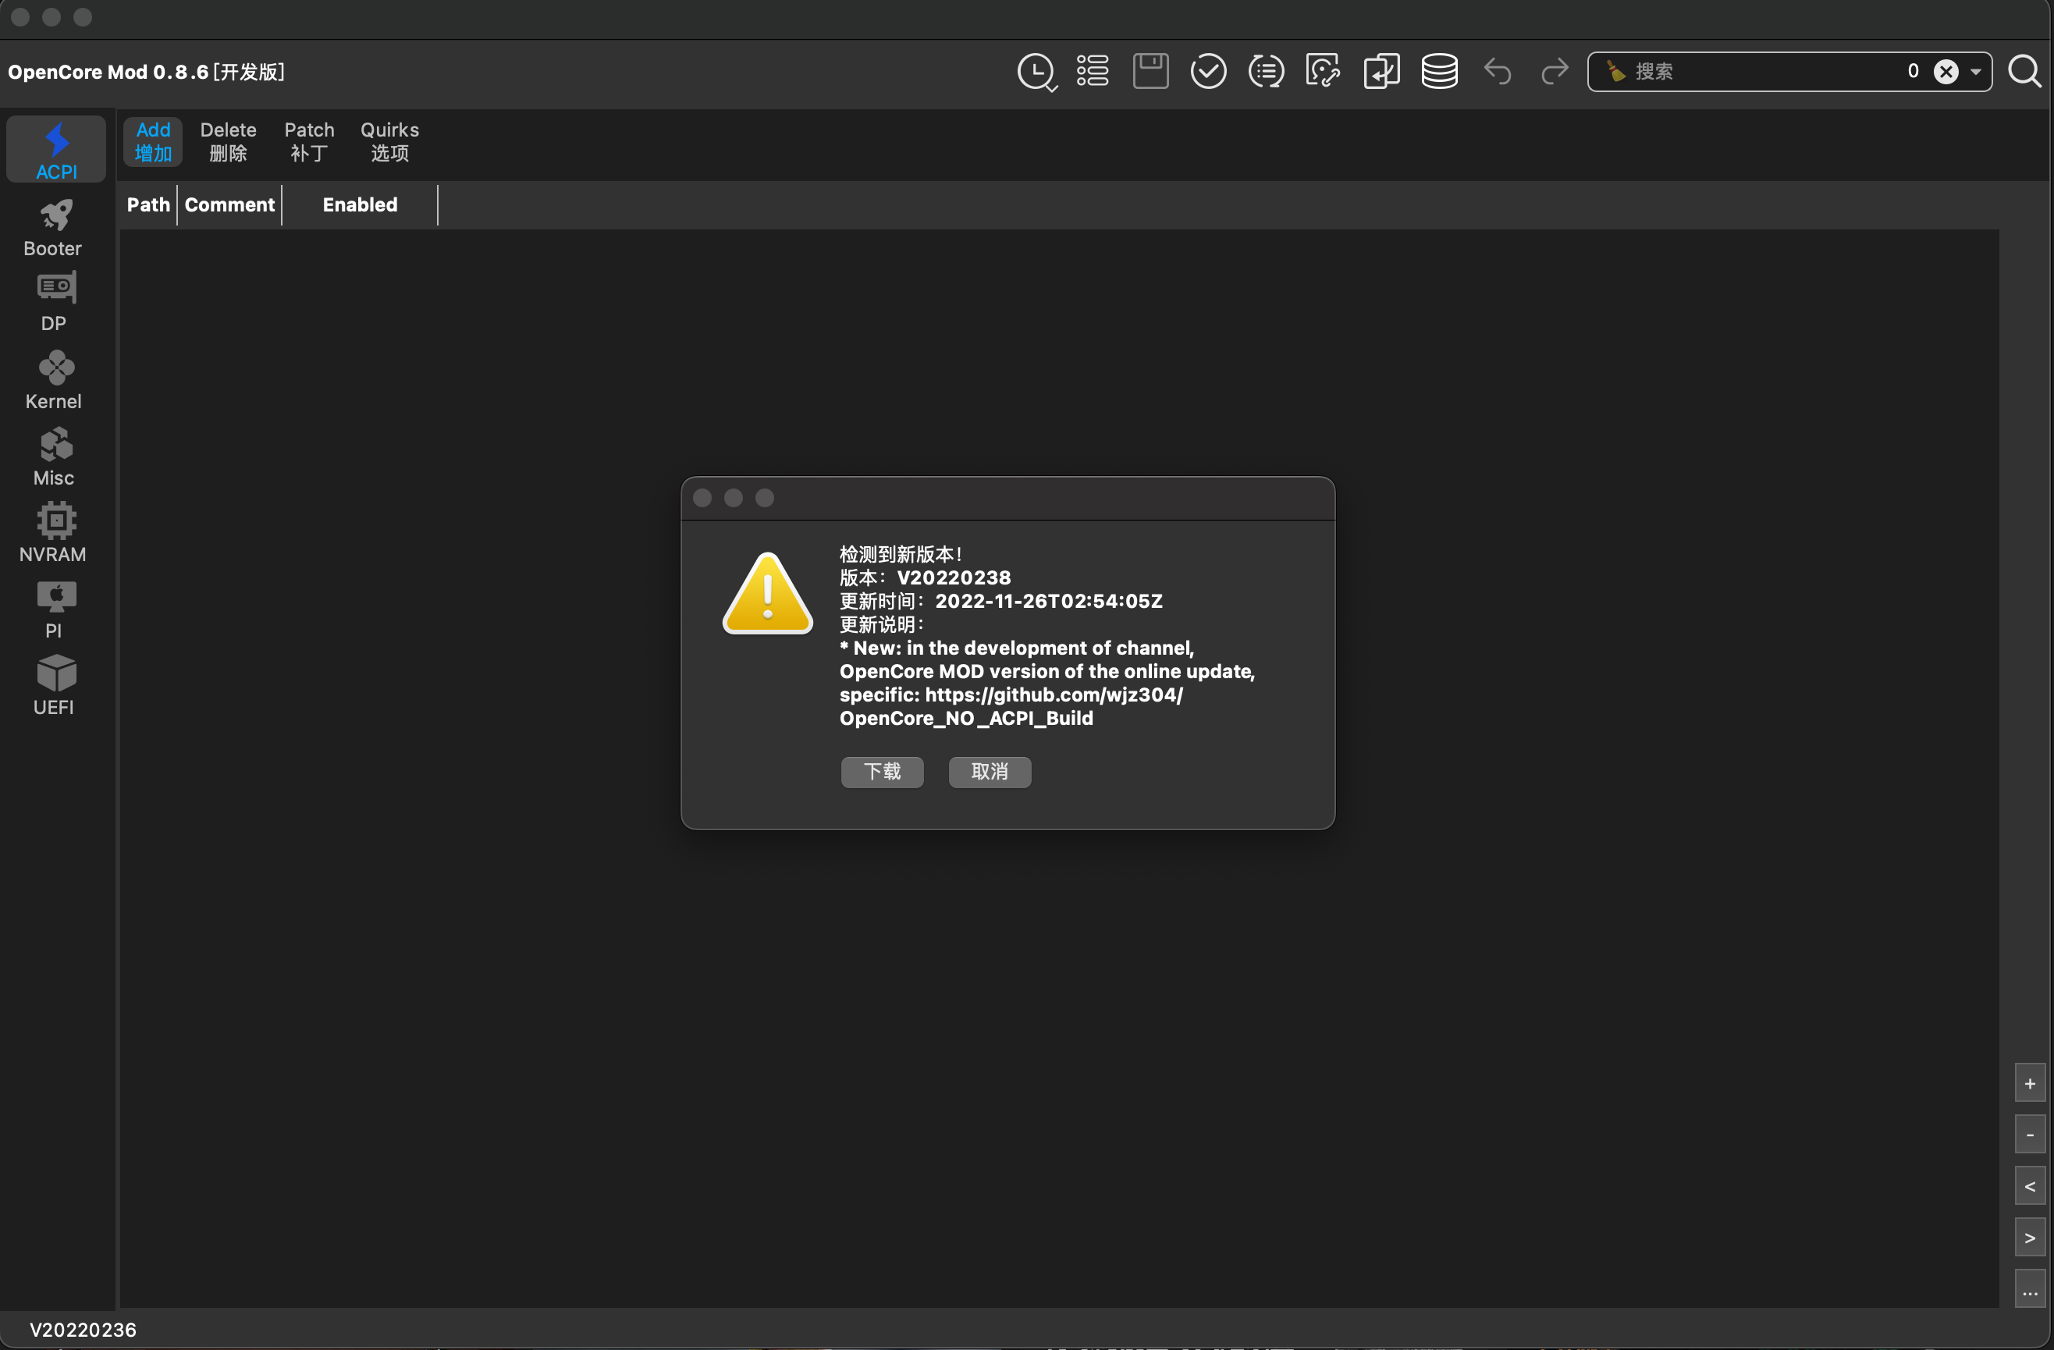
Task: Expand the search history dropdown arrow
Action: tap(1975, 73)
